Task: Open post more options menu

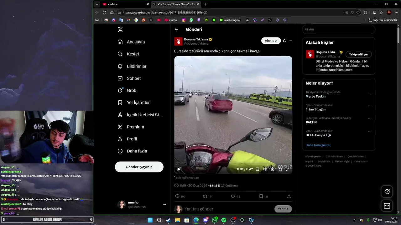Action: (290, 41)
